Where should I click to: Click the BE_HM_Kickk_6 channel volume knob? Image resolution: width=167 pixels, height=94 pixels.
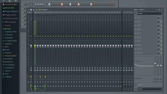(x=27, y=5)
